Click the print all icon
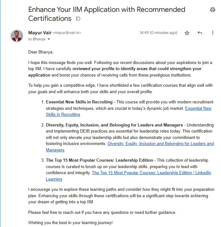This screenshot has width=221, height=227. pyautogui.click(x=212, y=10)
